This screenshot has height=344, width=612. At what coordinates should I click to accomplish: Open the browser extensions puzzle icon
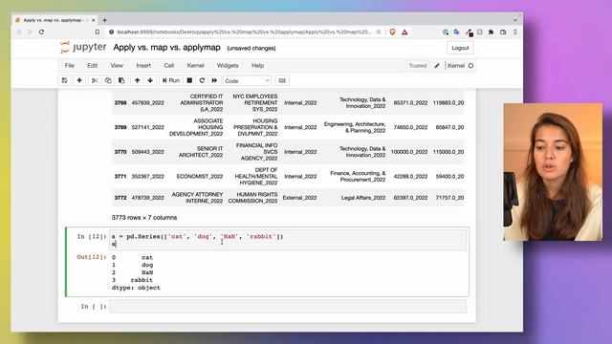pyautogui.click(x=491, y=32)
